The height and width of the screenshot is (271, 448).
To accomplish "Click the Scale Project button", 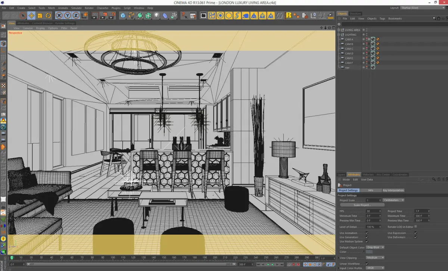I will [x=363, y=205].
